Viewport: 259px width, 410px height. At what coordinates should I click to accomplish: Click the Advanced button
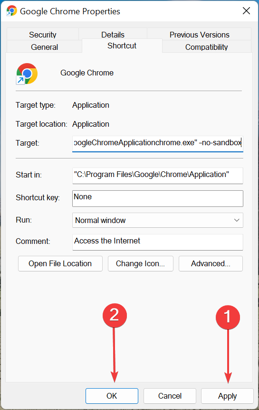(x=211, y=263)
